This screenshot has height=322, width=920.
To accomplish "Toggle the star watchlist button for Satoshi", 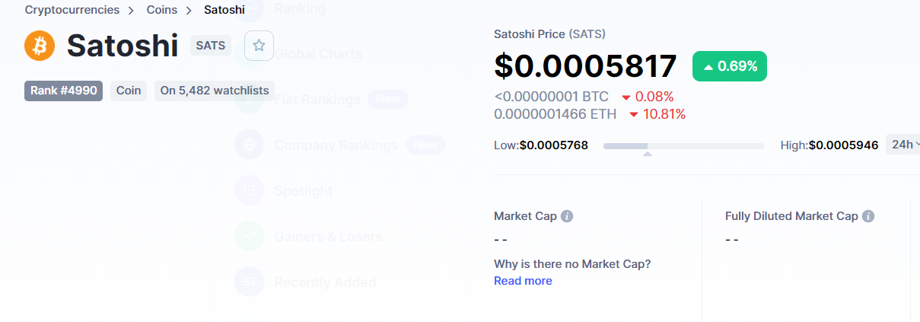I will coord(259,46).
